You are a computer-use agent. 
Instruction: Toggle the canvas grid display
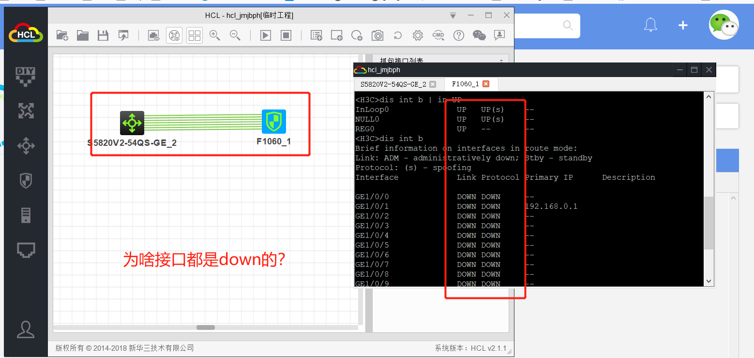195,35
